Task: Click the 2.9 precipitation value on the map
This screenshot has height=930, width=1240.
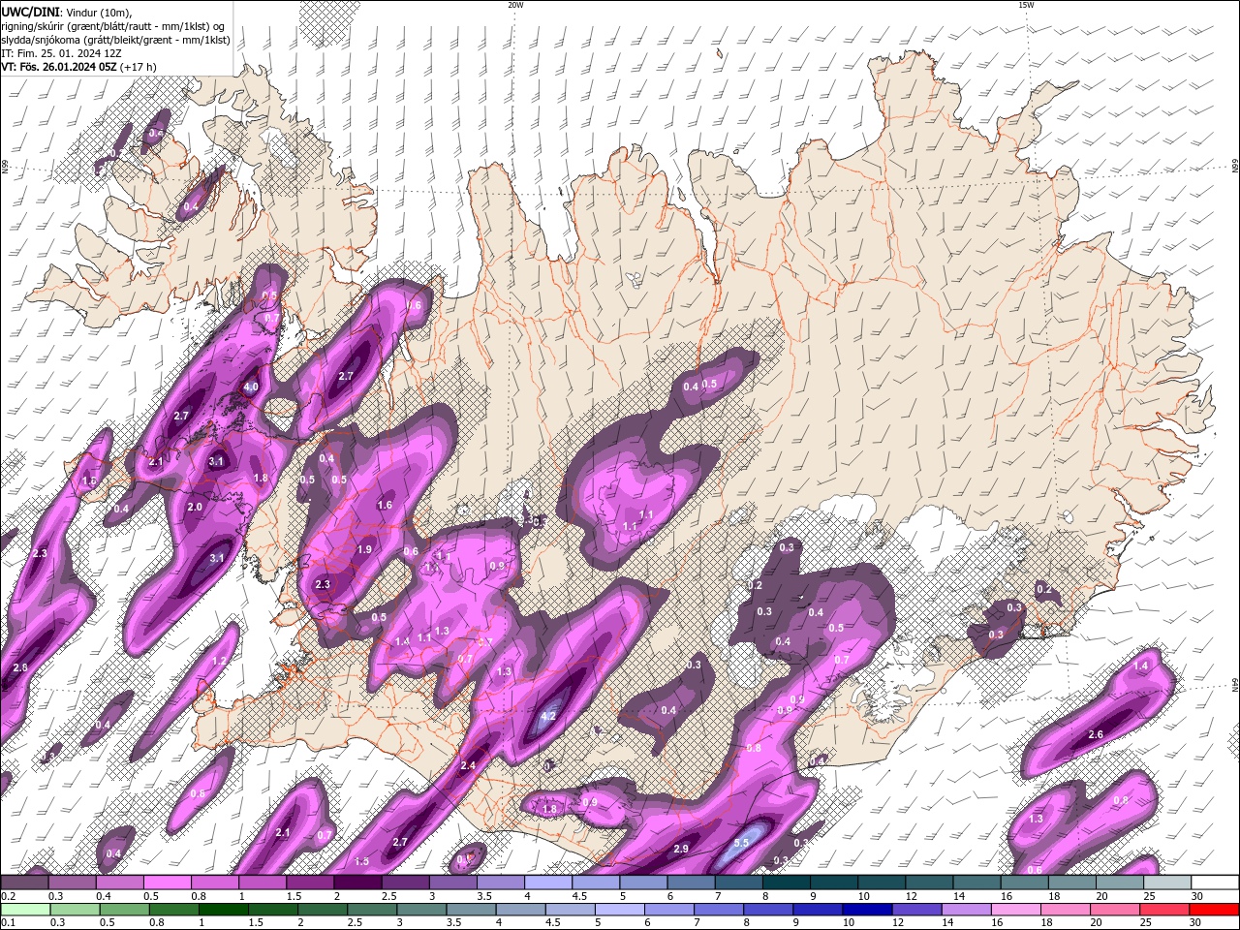Action: 681,849
